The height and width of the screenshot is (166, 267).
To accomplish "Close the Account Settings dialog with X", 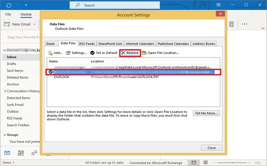I will [x=220, y=14].
